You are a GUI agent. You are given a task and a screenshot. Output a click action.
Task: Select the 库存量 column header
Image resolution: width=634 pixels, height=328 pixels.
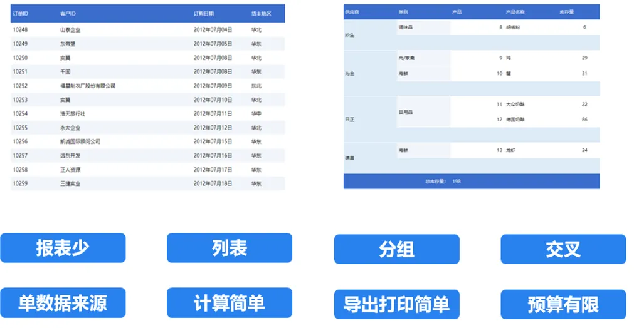coord(567,12)
